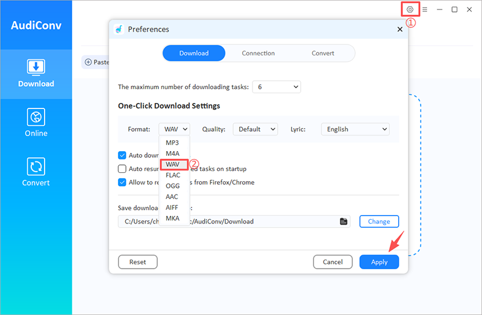Click the Cancel button
482x315 pixels.
pos(333,262)
